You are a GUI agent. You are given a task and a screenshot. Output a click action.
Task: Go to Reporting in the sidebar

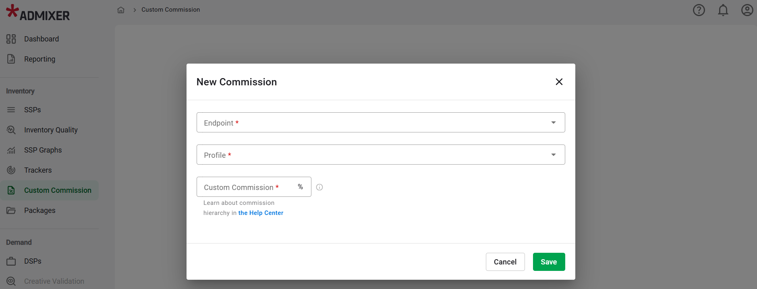[x=39, y=59]
